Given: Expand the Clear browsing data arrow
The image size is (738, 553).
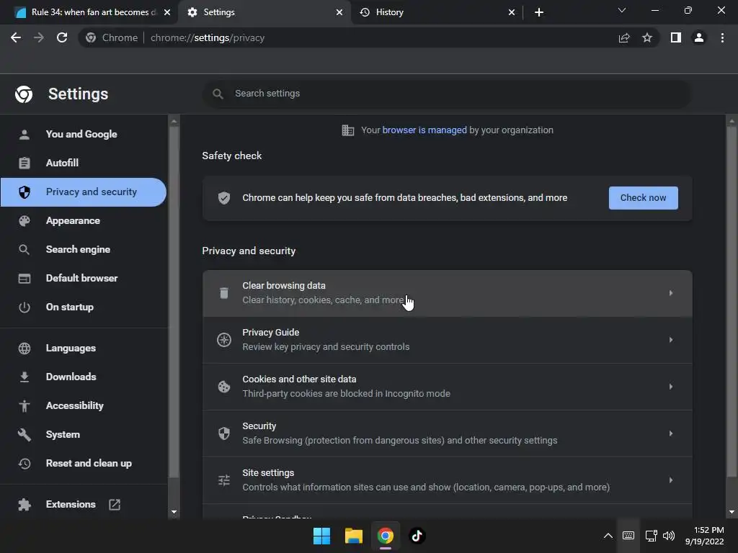Looking at the screenshot, I should pos(671,293).
